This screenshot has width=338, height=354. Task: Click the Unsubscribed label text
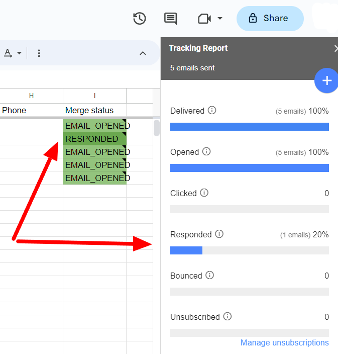(x=195, y=317)
